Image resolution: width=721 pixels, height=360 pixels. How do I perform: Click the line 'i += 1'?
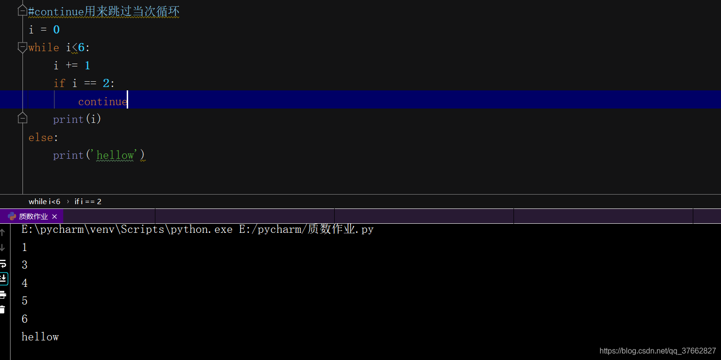point(72,65)
